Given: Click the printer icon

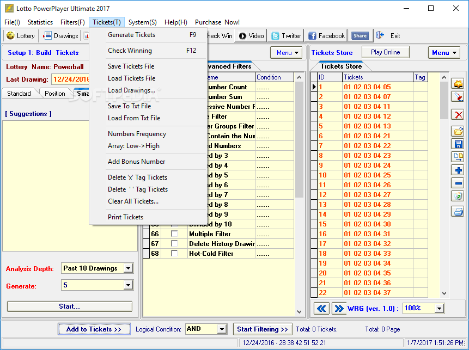Looking at the screenshot, I should (458, 212).
